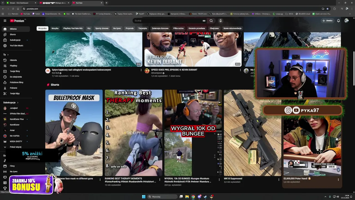The image size is (355, 200).
Task: Expand the Subskrypcje section header
Action: coord(11,102)
